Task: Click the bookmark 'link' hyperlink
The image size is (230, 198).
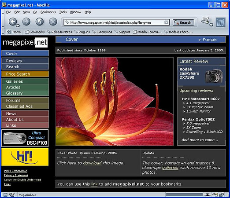Action: pyautogui.click(x=94, y=184)
